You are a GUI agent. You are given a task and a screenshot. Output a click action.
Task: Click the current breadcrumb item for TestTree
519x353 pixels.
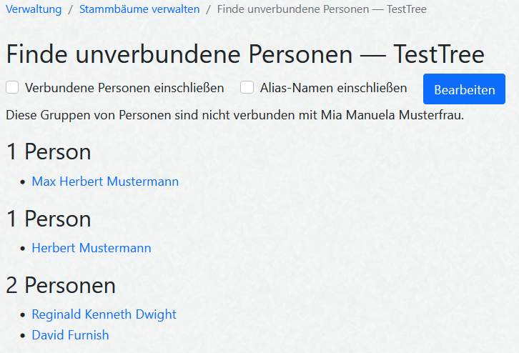pos(321,9)
